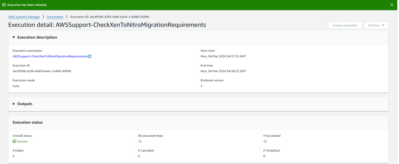This screenshot has width=399, height=164.
Task: Go to the AWS Systems Manager breadcrumb
Action: 24,17
